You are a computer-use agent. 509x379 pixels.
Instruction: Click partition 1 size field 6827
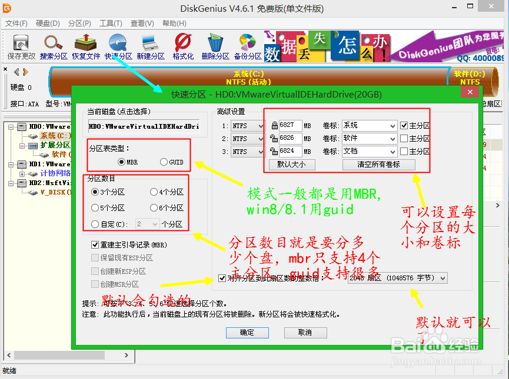290,125
